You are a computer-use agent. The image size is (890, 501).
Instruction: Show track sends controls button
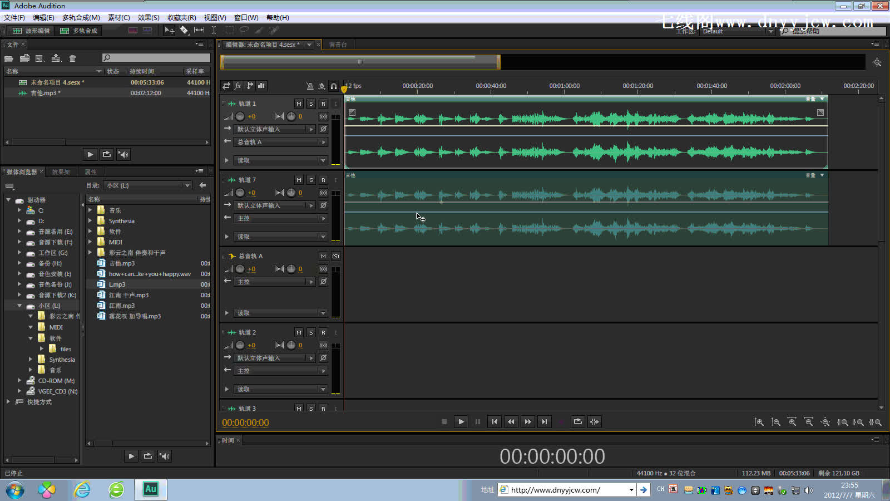pyautogui.click(x=250, y=86)
